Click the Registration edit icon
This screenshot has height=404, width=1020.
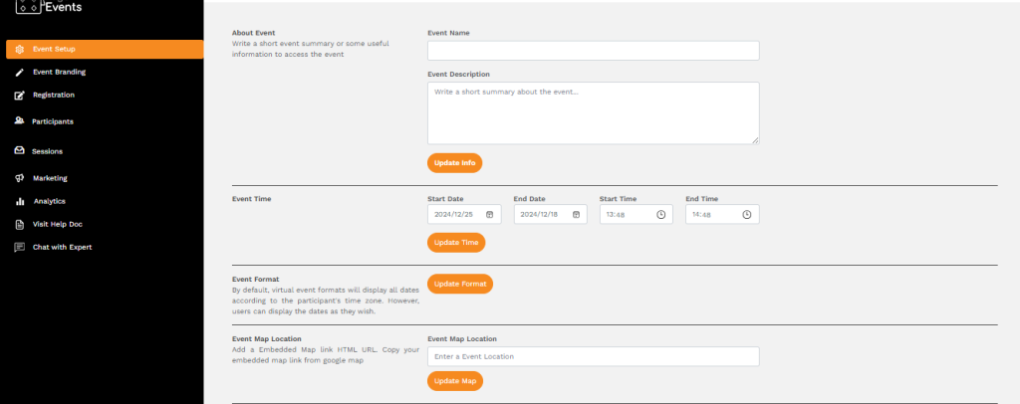[20, 96]
